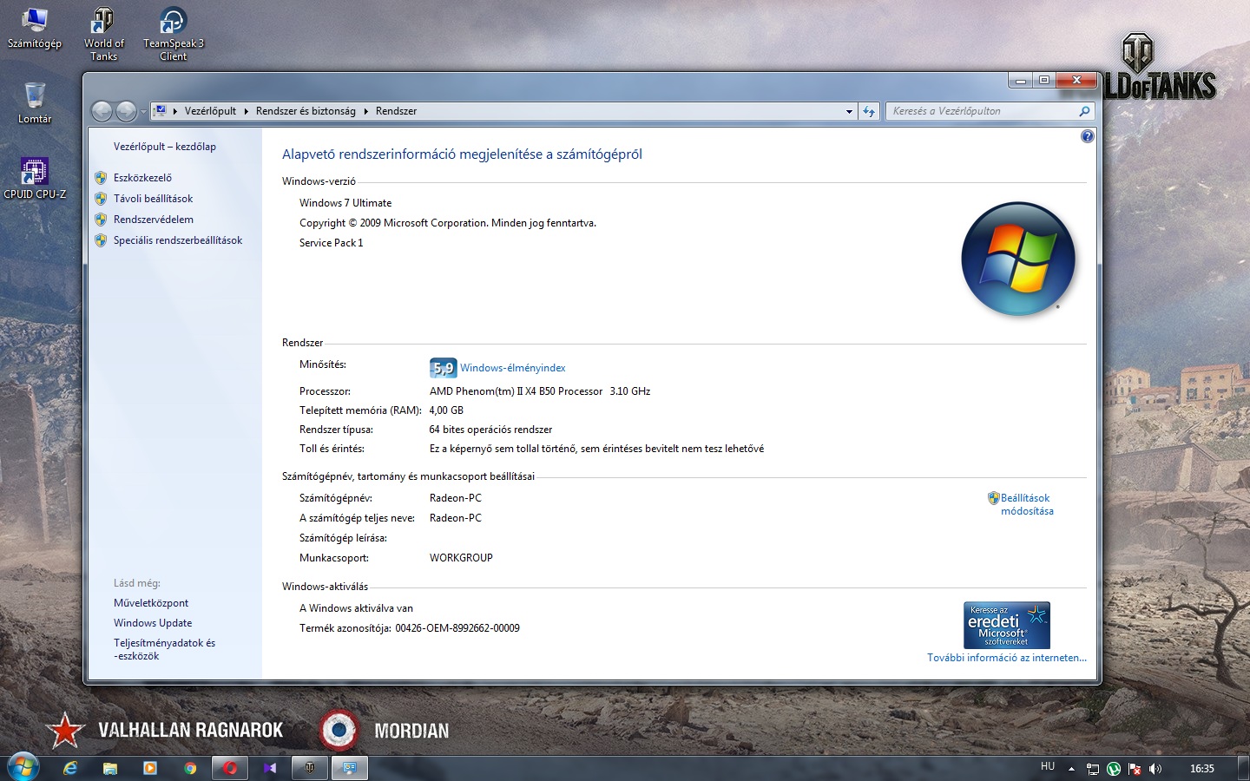This screenshot has width=1250, height=781.
Task: Open Teljesítményadatok és -eszközök link
Action: click(164, 649)
